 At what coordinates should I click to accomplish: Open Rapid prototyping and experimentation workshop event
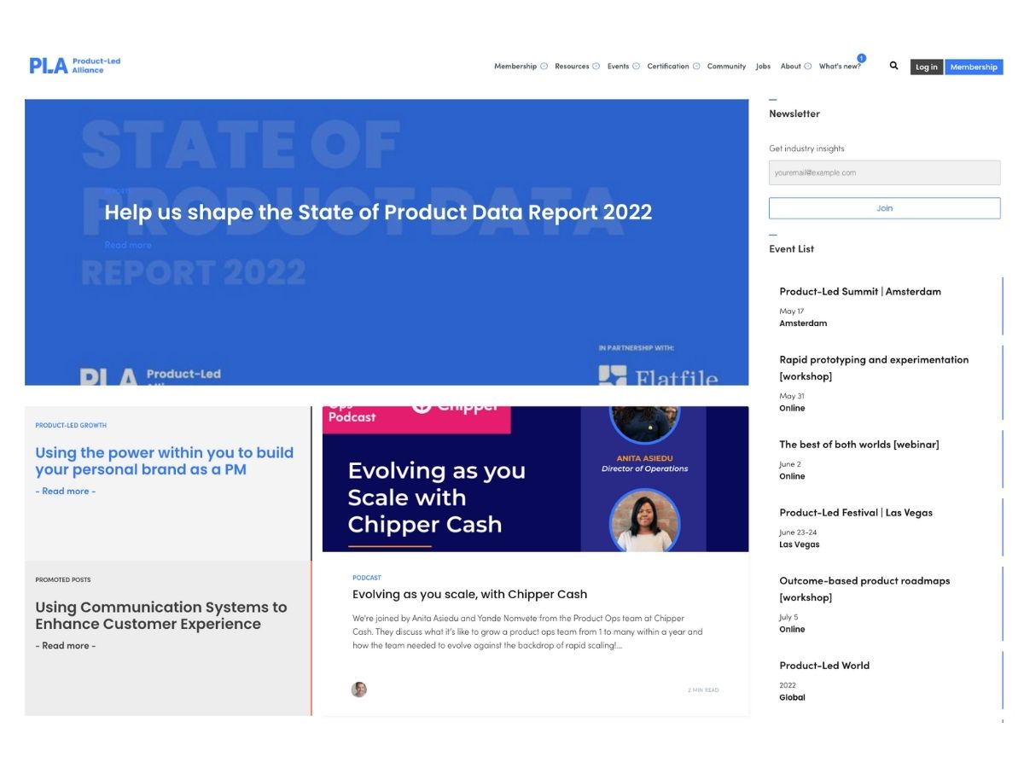click(x=874, y=368)
